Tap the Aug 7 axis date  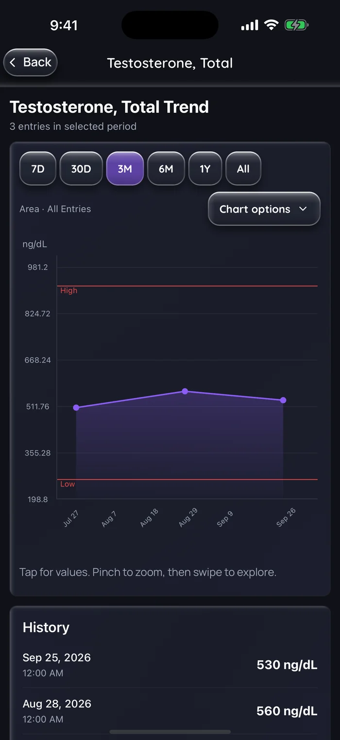tap(109, 519)
